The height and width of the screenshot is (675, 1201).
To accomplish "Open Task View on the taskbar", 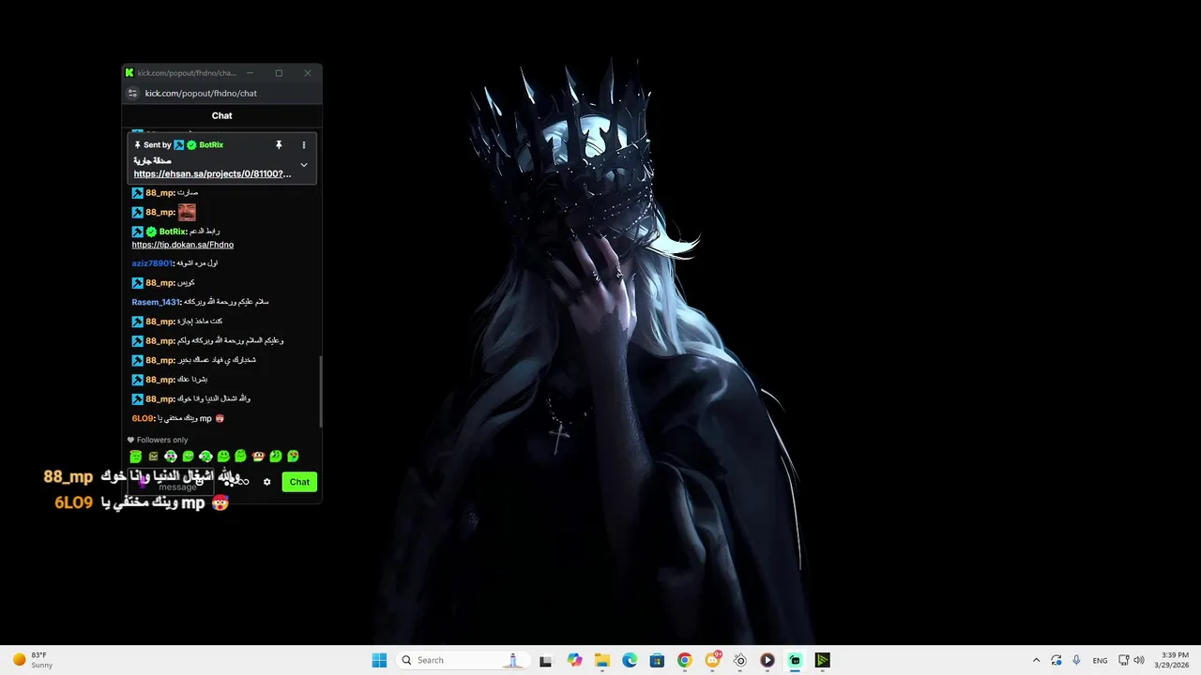I will (x=545, y=660).
